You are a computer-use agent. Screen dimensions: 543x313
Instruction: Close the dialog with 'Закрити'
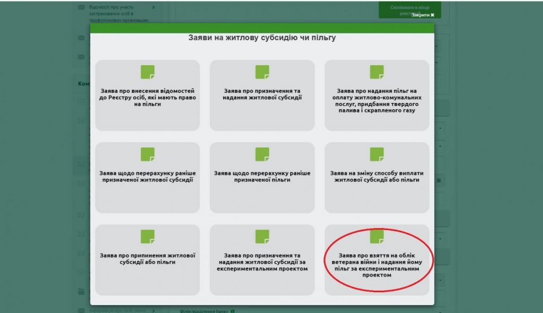pyautogui.click(x=423, y=15)
